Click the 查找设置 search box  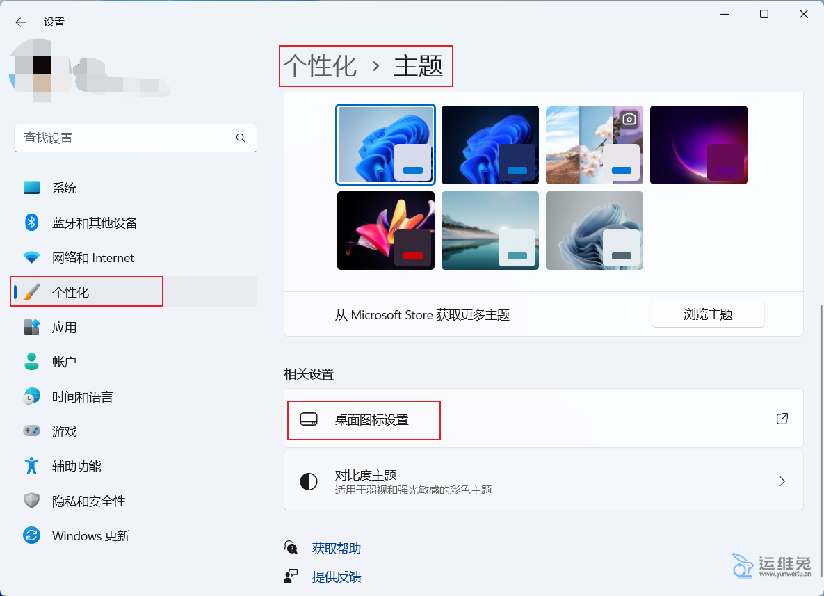(x=129, y=138)
